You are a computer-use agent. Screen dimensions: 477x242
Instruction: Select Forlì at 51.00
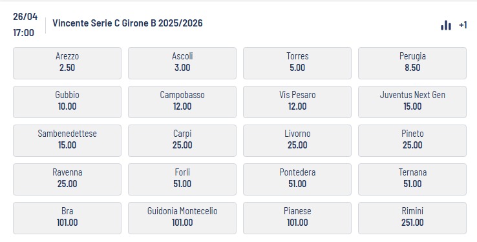[182, 179]
